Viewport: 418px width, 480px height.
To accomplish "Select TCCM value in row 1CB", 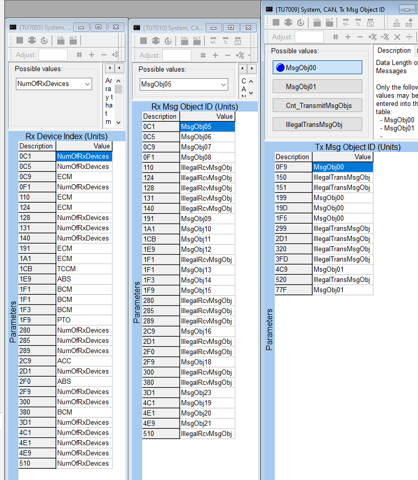I will [84, 269].
